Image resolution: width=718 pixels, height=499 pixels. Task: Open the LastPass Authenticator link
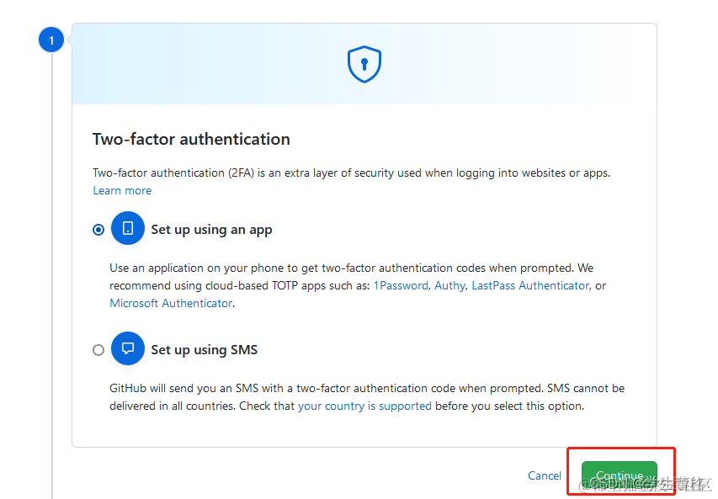530,285
